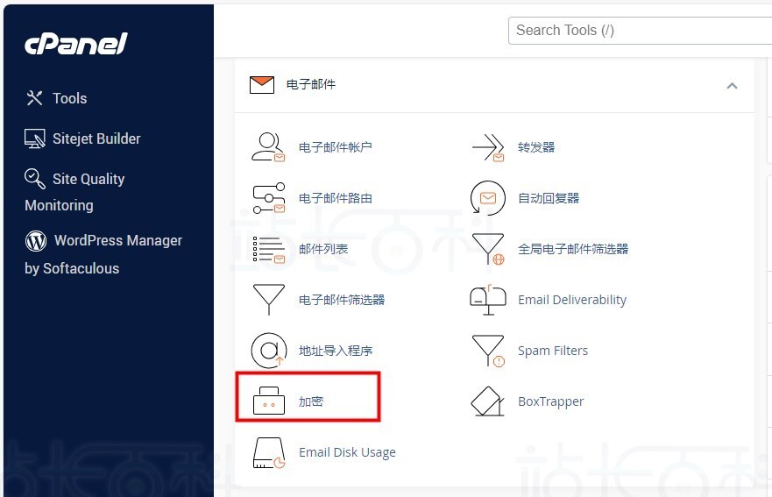Click the Email Disk Usage drive icon
772x497 pixels.
coord(269,452)
